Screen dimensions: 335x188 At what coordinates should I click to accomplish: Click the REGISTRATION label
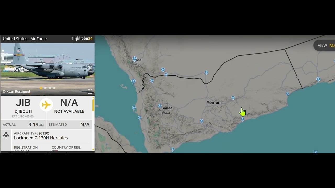(26, 148)
